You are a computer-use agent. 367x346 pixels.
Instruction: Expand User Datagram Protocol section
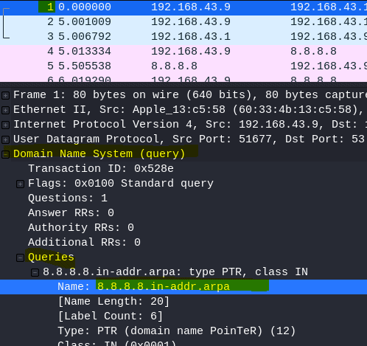[x=5, y=139]
